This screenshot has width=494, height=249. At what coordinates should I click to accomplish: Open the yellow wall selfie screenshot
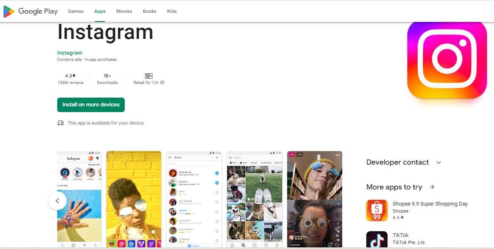pos(134,199)
